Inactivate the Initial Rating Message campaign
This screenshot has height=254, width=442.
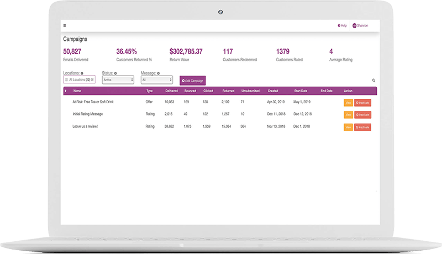point(362,115)
